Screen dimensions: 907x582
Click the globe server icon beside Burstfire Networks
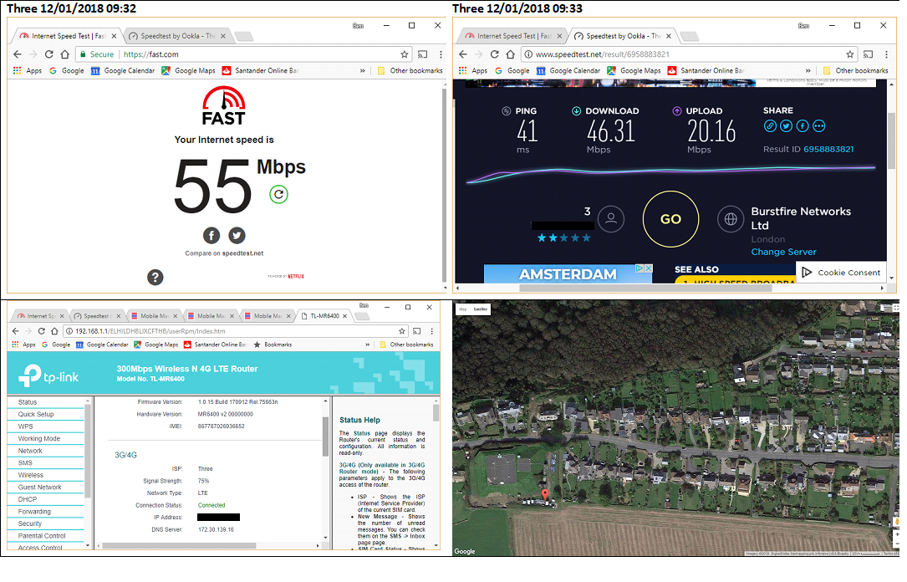click(x=731, y=219)
